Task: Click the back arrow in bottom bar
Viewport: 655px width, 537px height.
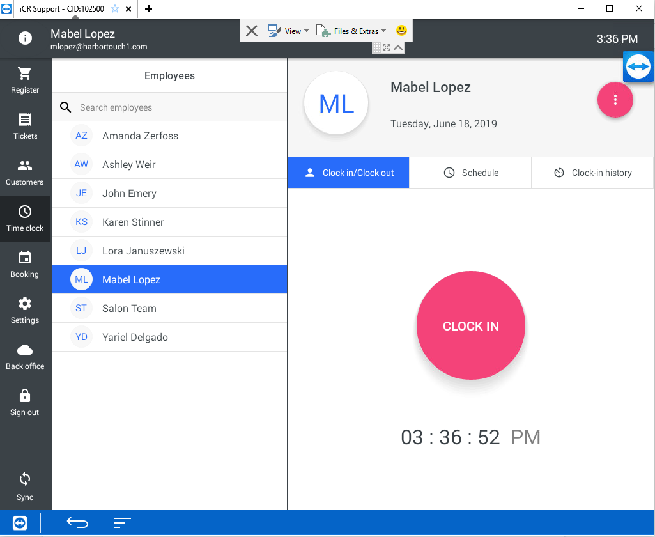Action: [77, 523]
